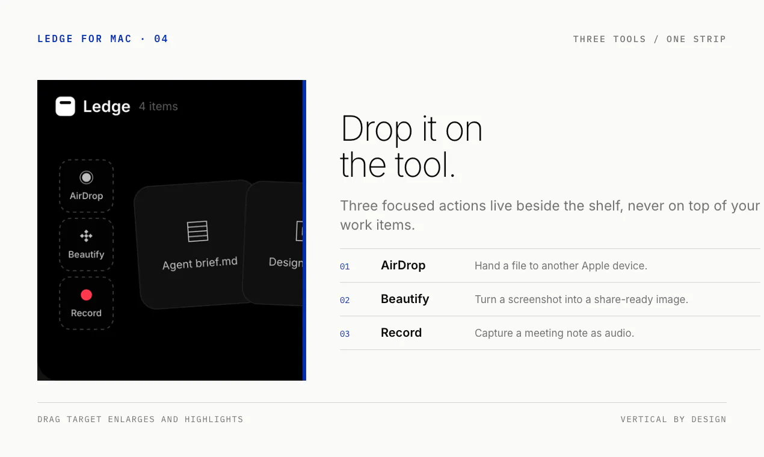Click the Beautify label in the dashed tool tile
The image size is (764, 457).
click(86, 254)
